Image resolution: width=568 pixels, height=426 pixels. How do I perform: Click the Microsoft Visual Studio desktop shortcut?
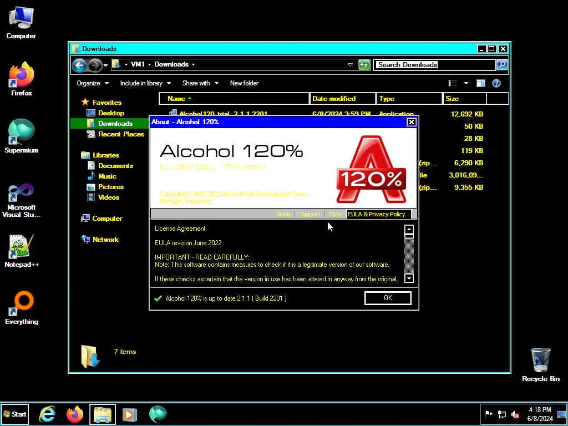tap(22, 201)
